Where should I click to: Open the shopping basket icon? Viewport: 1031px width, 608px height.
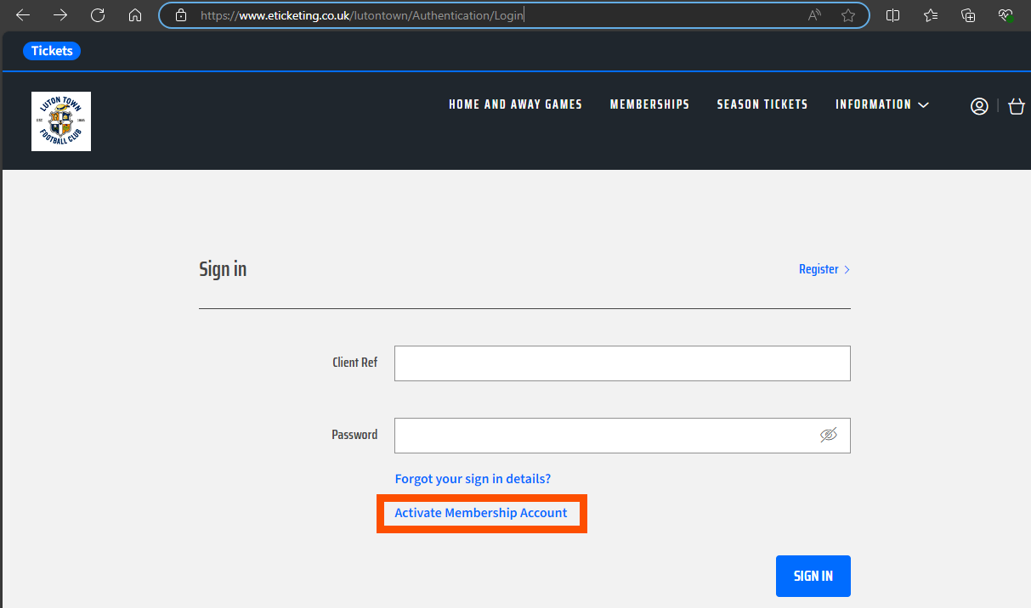1017,105
